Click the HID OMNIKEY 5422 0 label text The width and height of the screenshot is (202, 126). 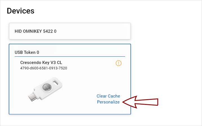(35, 31)
